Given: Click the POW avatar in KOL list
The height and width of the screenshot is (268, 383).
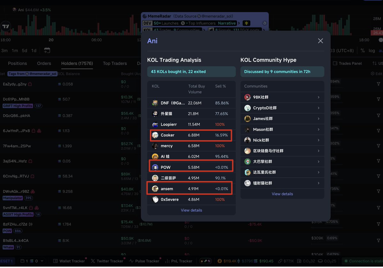Looking at the screenshot, I should (155, 167).
